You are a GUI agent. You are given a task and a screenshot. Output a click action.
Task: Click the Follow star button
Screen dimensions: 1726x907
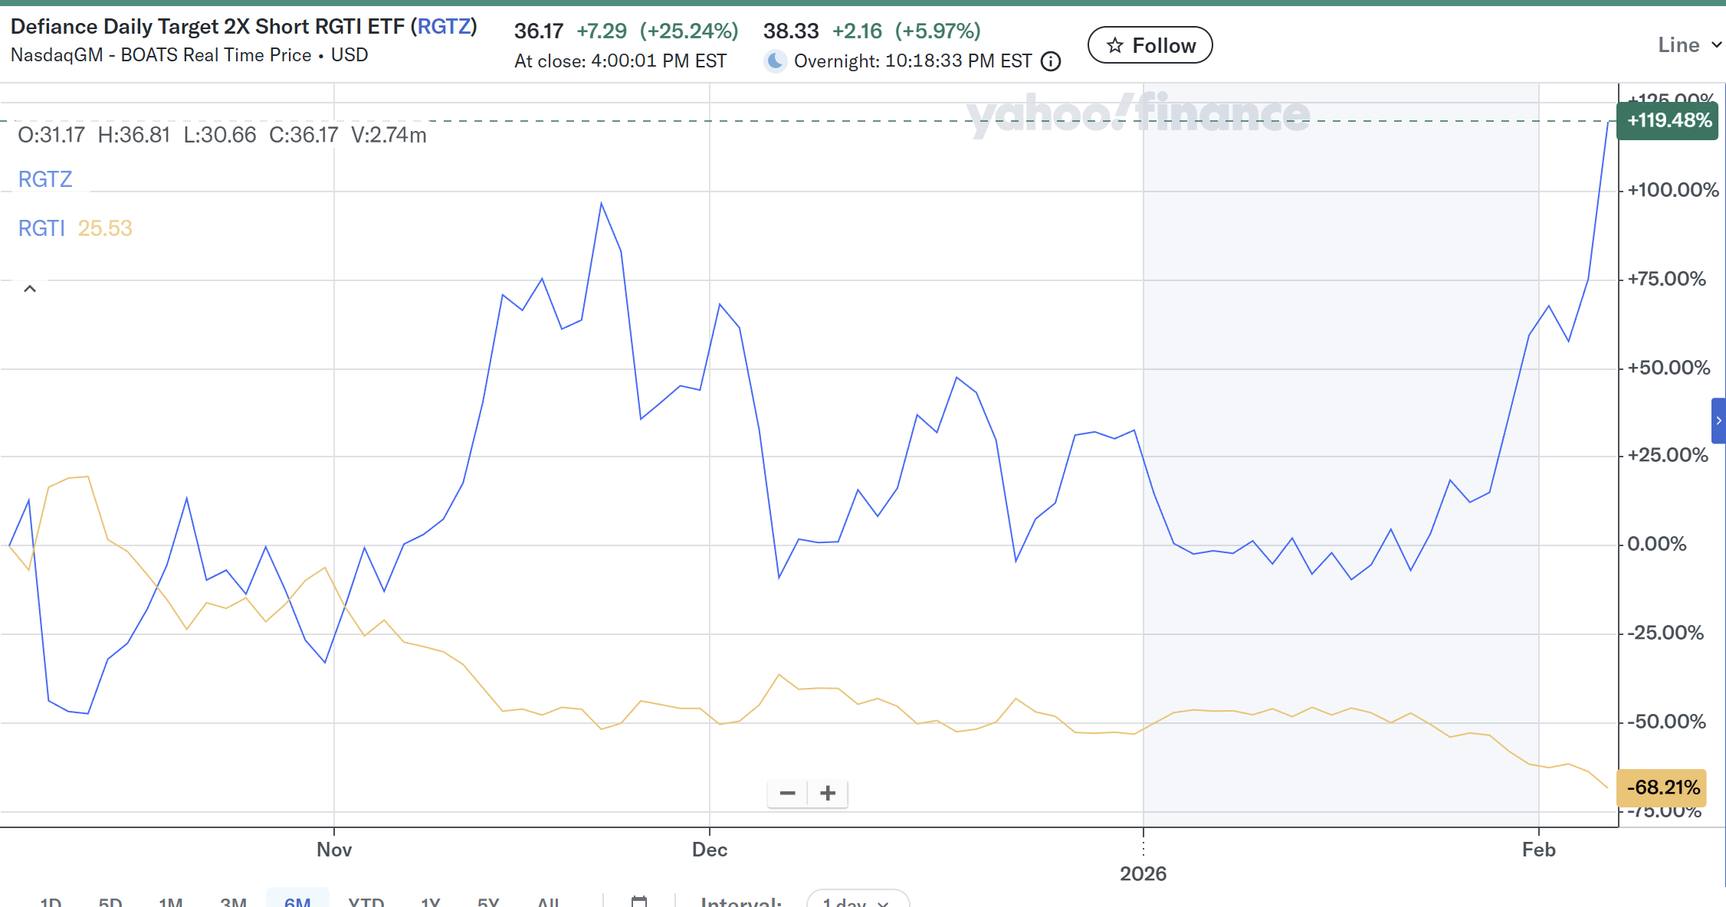(1150, 45)
